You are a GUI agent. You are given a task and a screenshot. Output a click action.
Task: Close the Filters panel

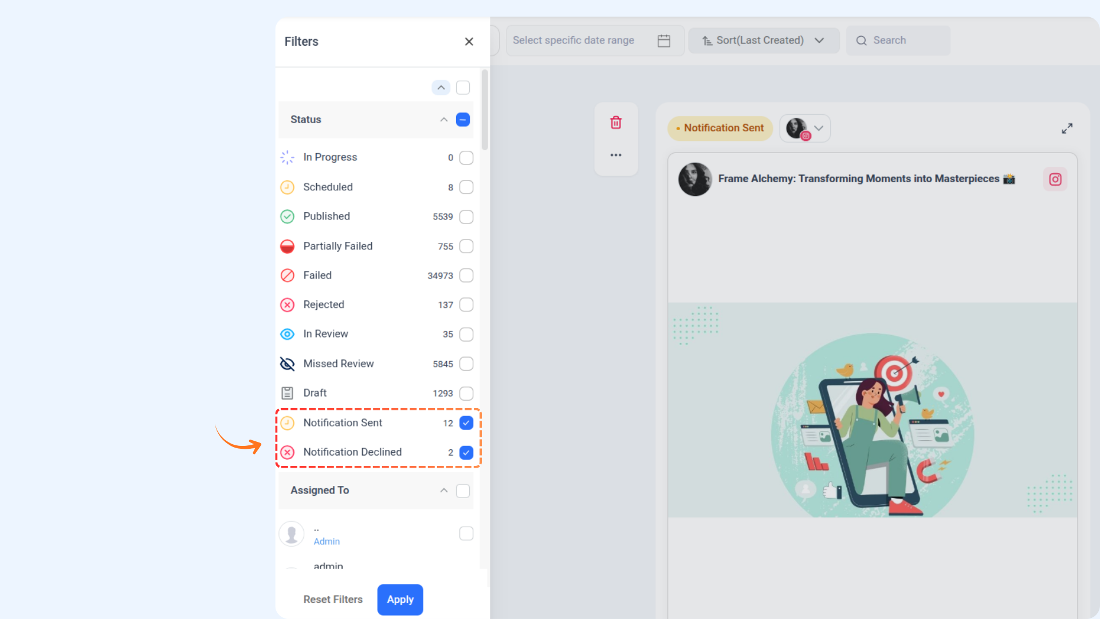coord(469,41)
